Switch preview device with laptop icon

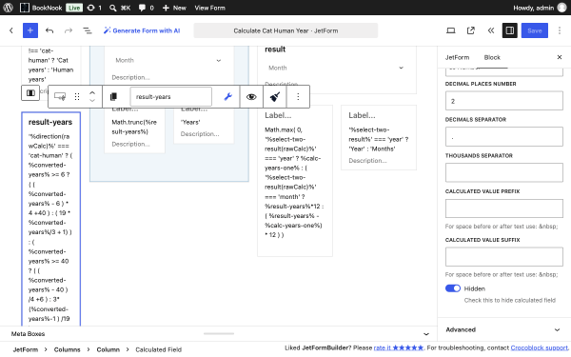451,30
